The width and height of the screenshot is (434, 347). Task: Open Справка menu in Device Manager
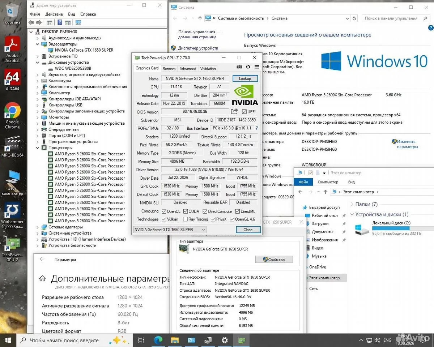[88, 14]
